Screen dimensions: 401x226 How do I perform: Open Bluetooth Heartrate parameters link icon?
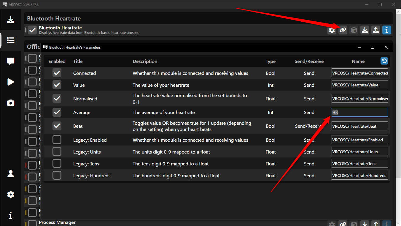coord(343,30)
